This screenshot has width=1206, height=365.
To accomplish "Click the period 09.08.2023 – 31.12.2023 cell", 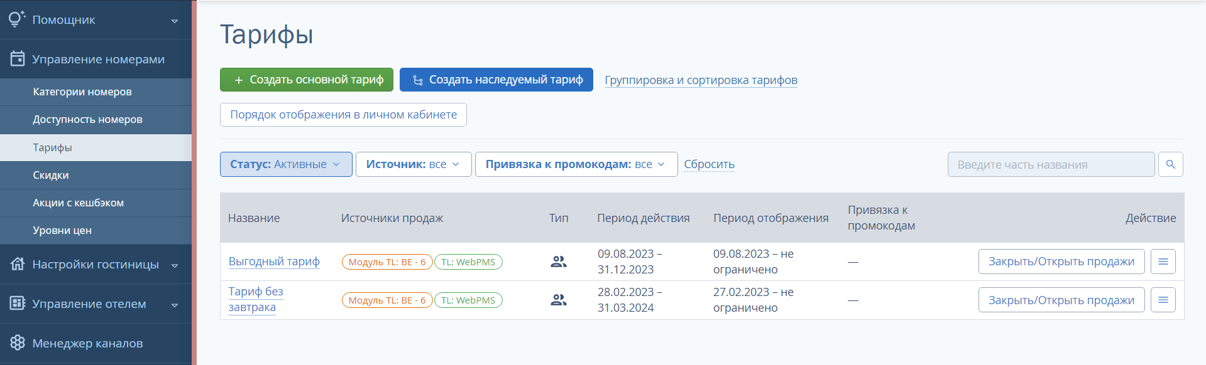I will (x=630, y=262).
